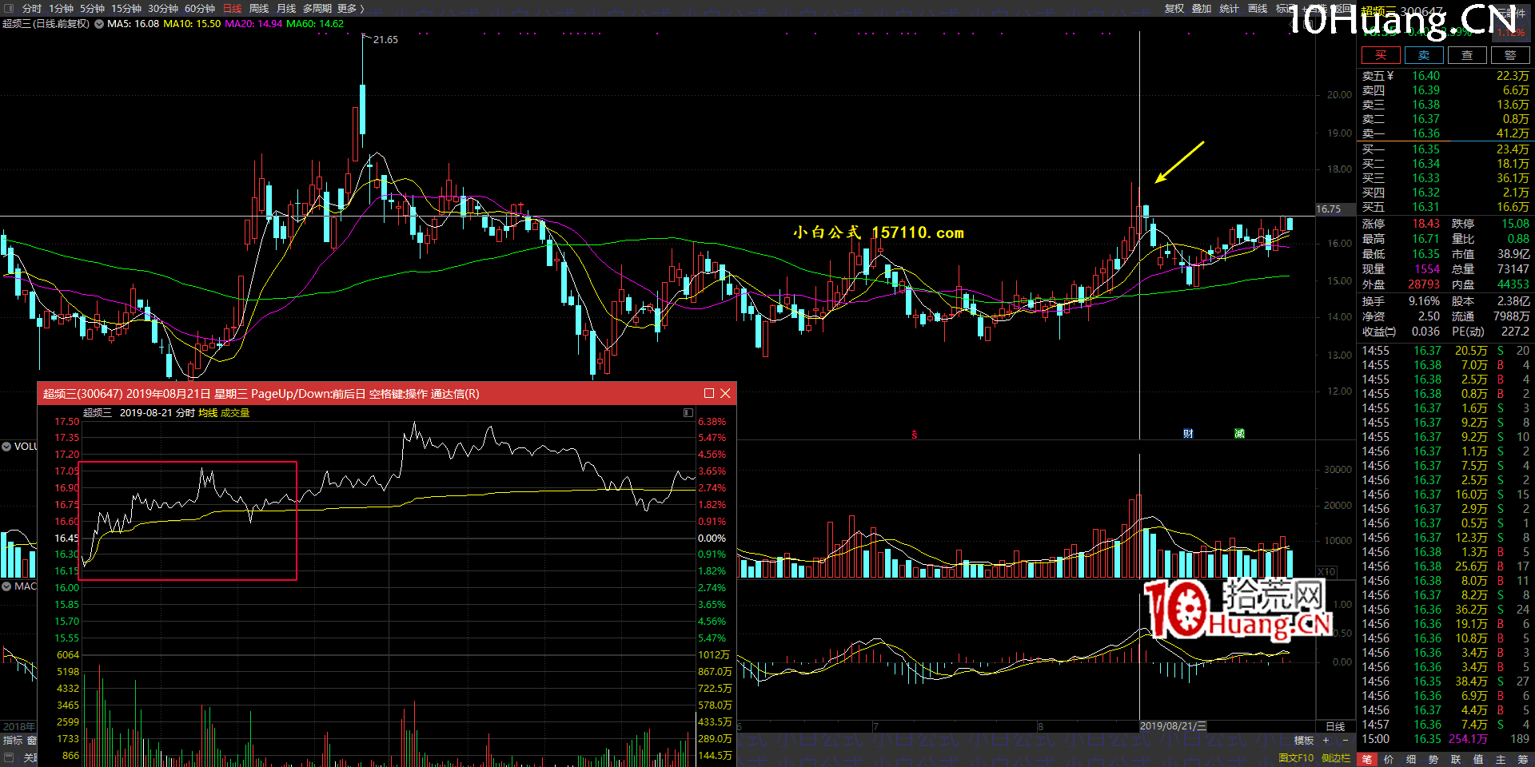1535x767 pixels.
Task: Zoom in chart with plus button
Action: click(1326, 741)
